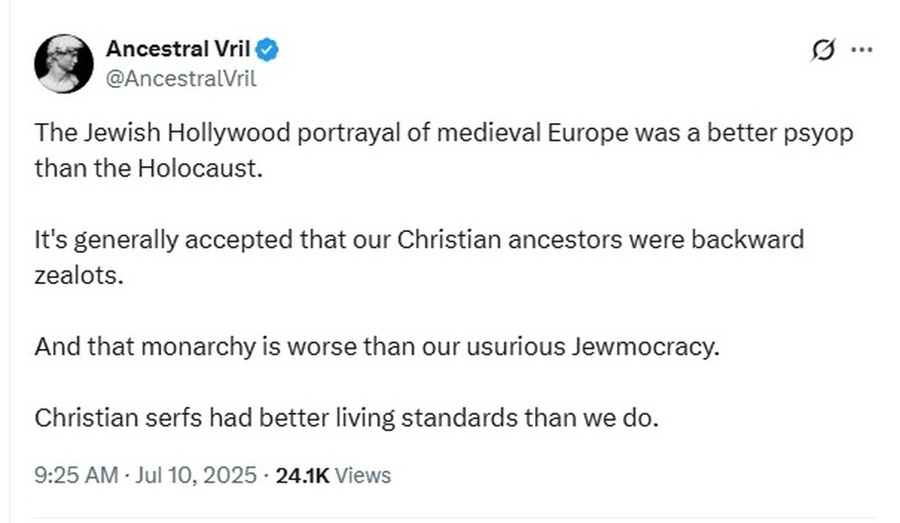The width and height of the screenshot is (900, 523).
Task: Click the Views label
Action: (x=363, y=476)
